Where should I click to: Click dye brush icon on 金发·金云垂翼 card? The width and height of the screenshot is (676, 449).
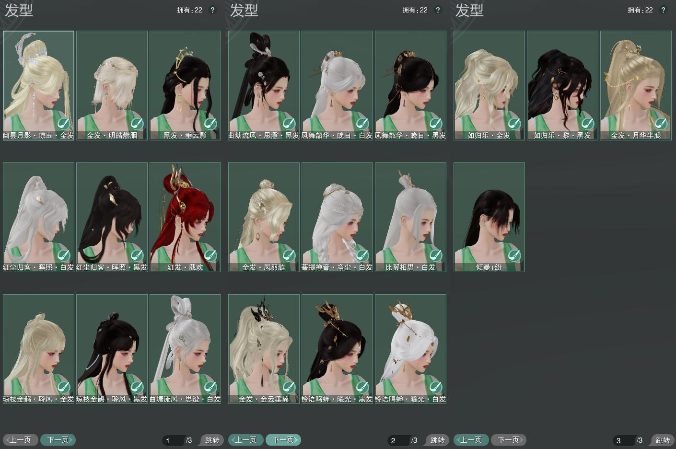(289, 387)
